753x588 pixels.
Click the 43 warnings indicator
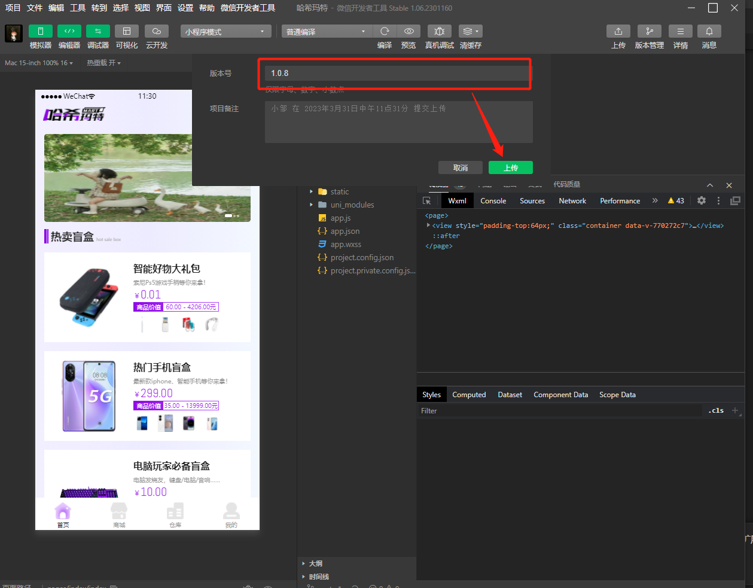676,201
